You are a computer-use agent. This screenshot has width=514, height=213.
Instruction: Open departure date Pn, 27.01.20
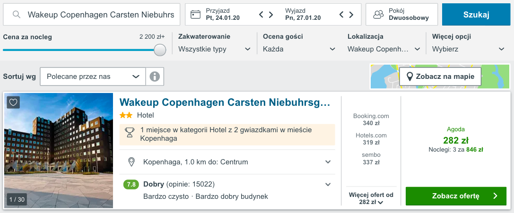pos(303,14)
